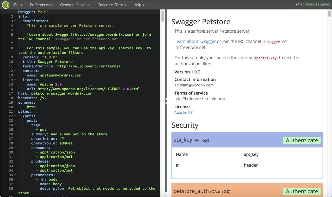
Task: Collapse the paths section at line 21
Action: 16,111
